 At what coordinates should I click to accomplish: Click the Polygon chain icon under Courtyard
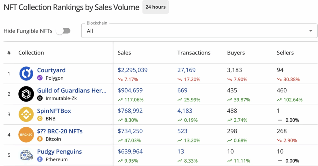pyautogui.click(x=40, y=78)
